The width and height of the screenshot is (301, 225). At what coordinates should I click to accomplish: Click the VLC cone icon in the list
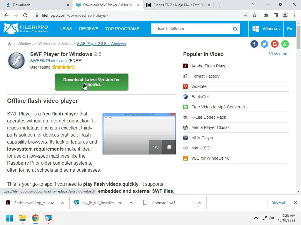tap(185, 158)
